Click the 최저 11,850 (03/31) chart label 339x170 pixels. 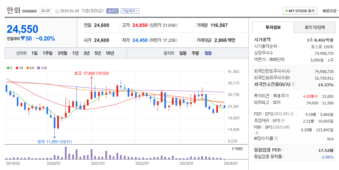coord(55,142)
